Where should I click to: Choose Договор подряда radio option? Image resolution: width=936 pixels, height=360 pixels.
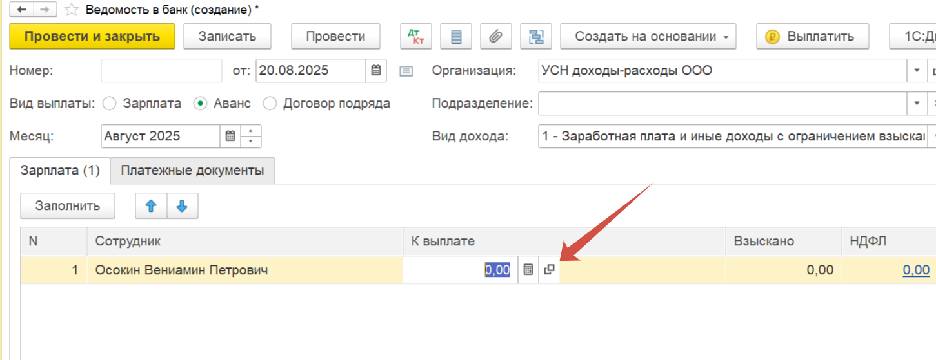(x=270, y=103)
